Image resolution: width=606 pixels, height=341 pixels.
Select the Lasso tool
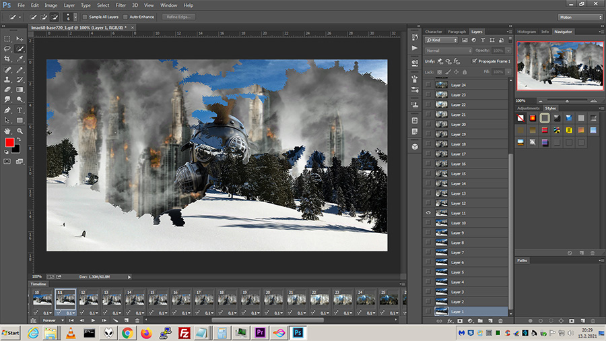point(7,49)
